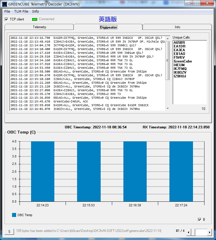Viewport: 216px width, 240px height.
Task: Click the OBC Timestamp value
Action: (110, 127)
